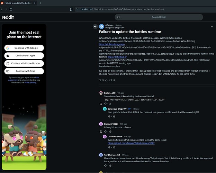Click the post title 'Failure to update the bottles runtime'

pos(130,32)
